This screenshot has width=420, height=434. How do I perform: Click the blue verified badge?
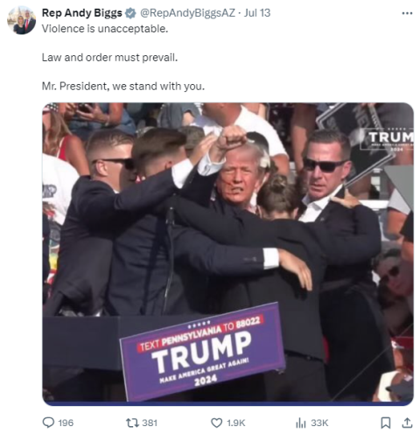tap(130, 13)
